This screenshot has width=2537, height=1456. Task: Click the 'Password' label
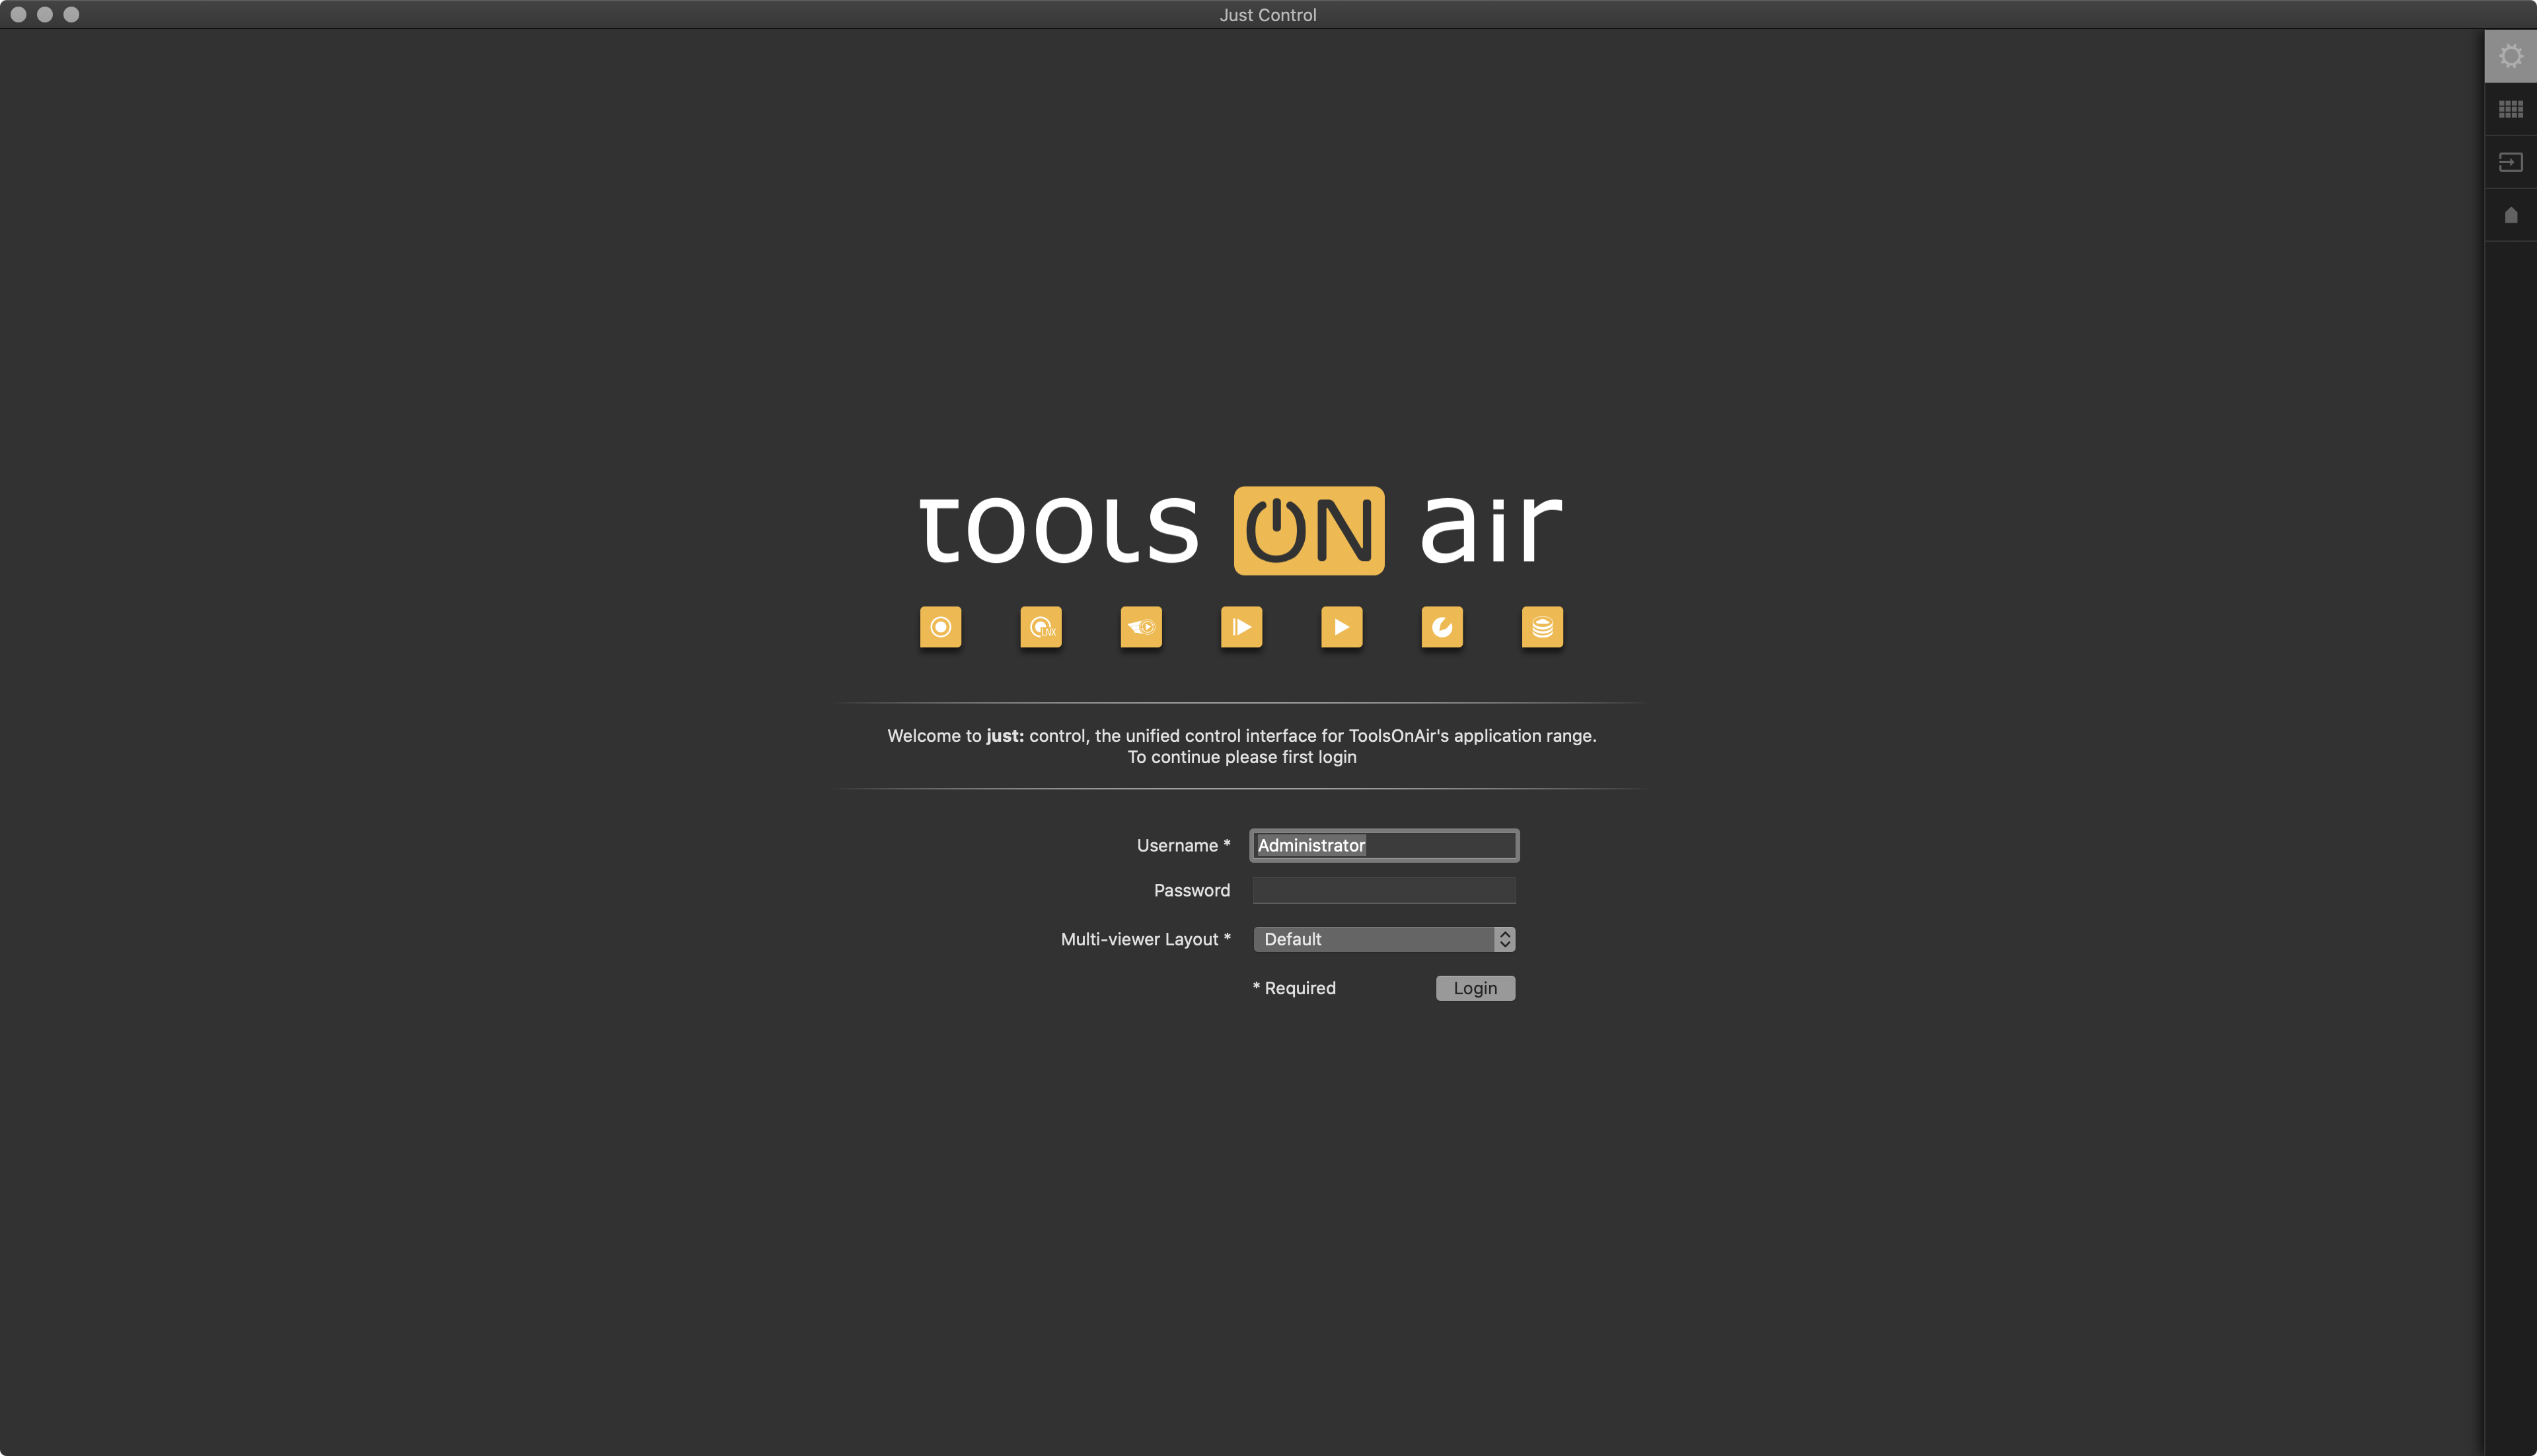click(x=1191, y=890)
